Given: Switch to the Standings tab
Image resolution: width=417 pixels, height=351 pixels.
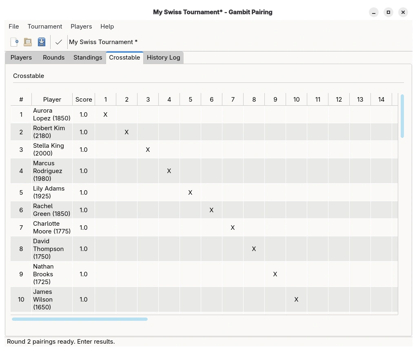Looking at the screenshot, I should (x=88, y=58).
